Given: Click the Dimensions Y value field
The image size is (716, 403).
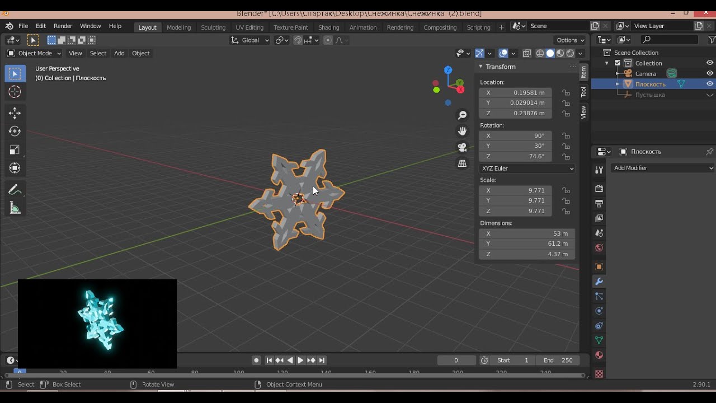Looking at the screenshot, I should click(526, 244).
